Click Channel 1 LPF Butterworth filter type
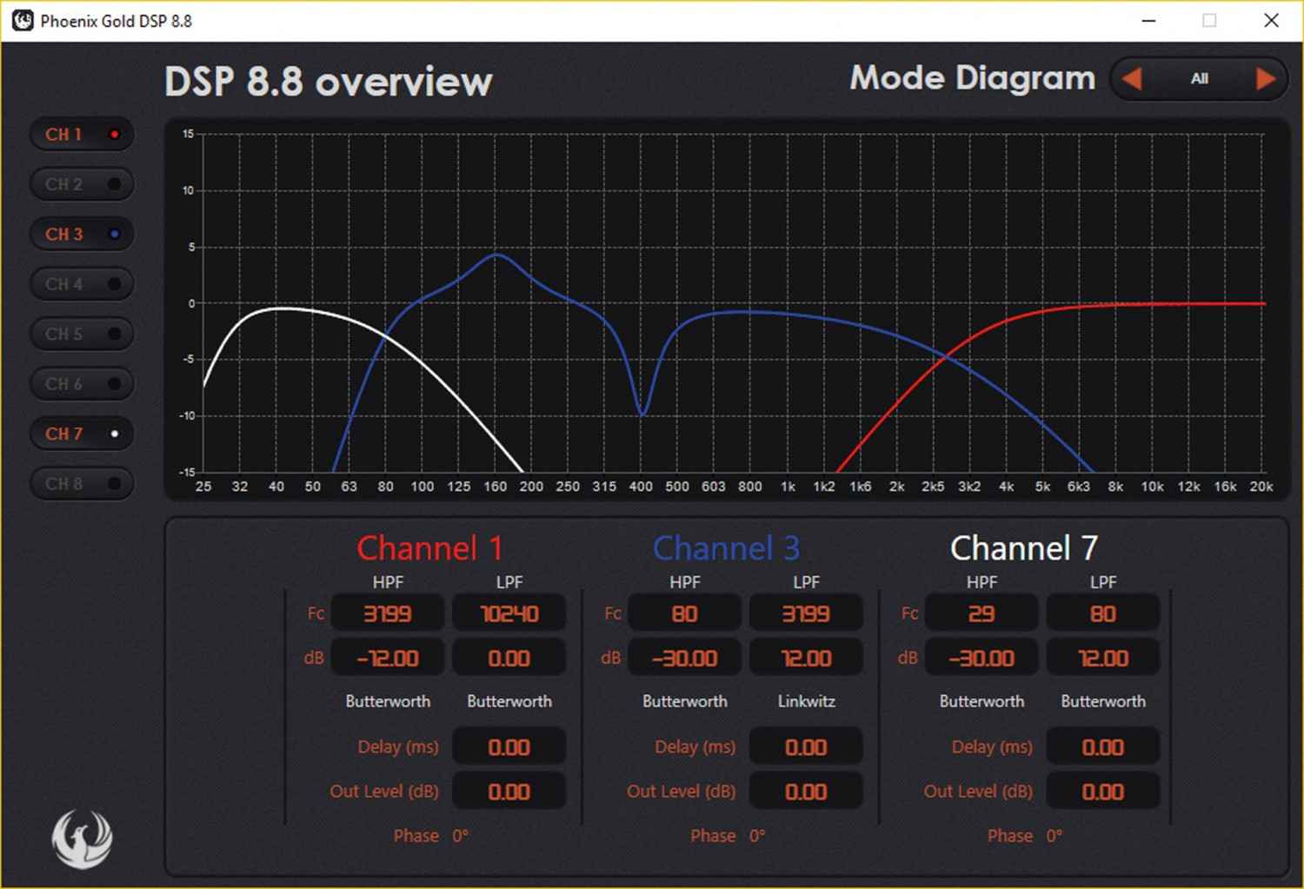Image resolution: width=1304 pixels, height=889 pixels. click(509, 701)
